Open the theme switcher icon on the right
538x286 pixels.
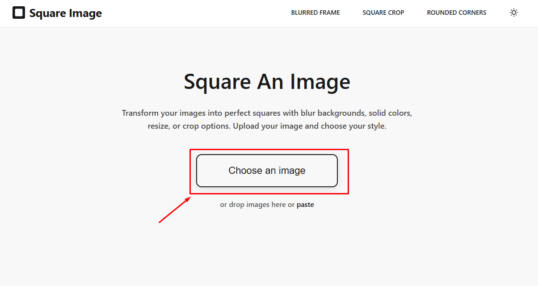click(513, 13)
